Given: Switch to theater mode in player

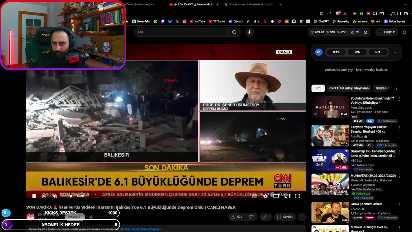Looking at the screenshot, I should click(276, 196).
